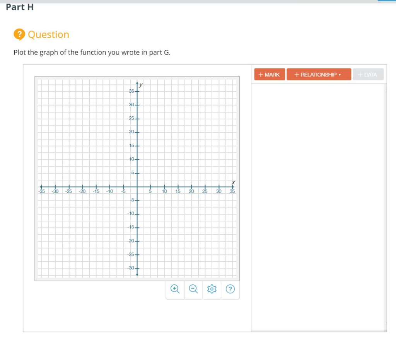Click the 5 tick mark on the x-axis
This screenshot has height=337, width=396.
[151, 187]
